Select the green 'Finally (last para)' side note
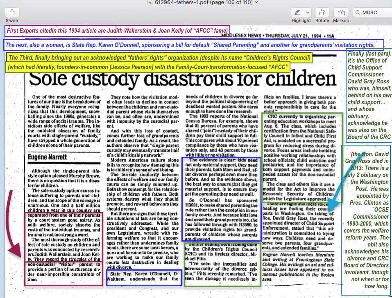Viewport: 392px width, 298px height. tap(368, 95)
